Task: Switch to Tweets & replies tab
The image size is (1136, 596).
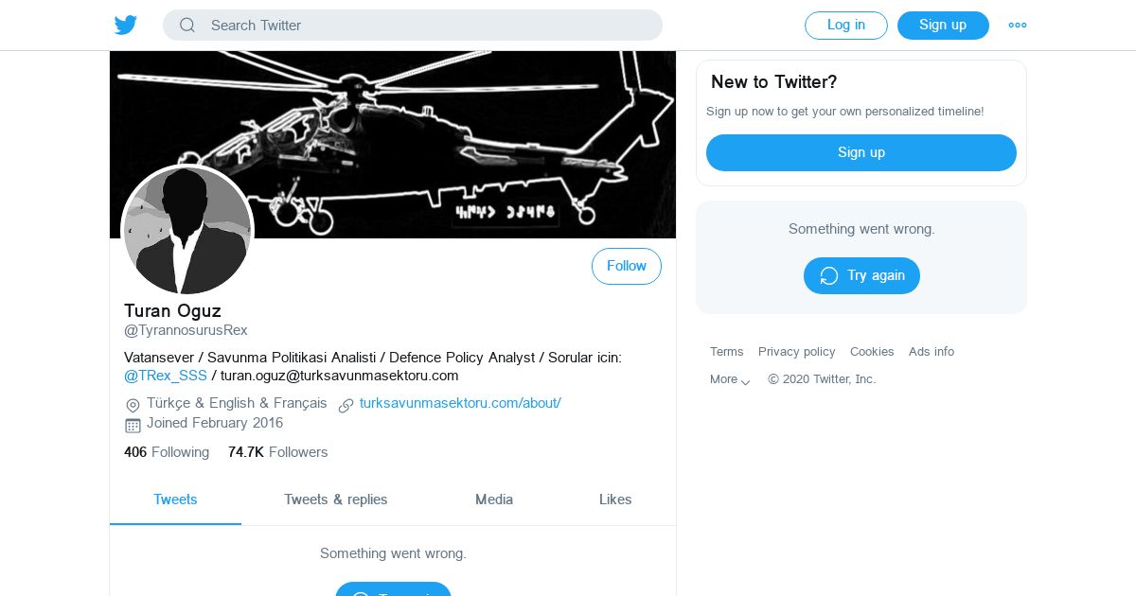Action: click(x=336, y=500)
